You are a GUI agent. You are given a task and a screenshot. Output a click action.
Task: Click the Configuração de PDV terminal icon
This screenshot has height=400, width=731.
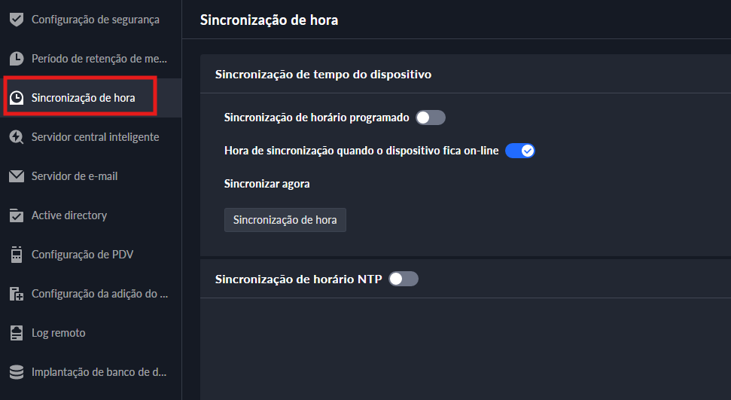point(16,255)
